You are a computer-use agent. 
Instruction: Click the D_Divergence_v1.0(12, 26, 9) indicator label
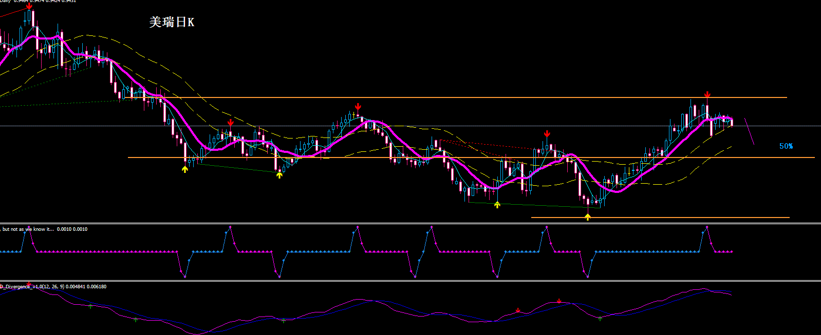(x=53, y=287)
